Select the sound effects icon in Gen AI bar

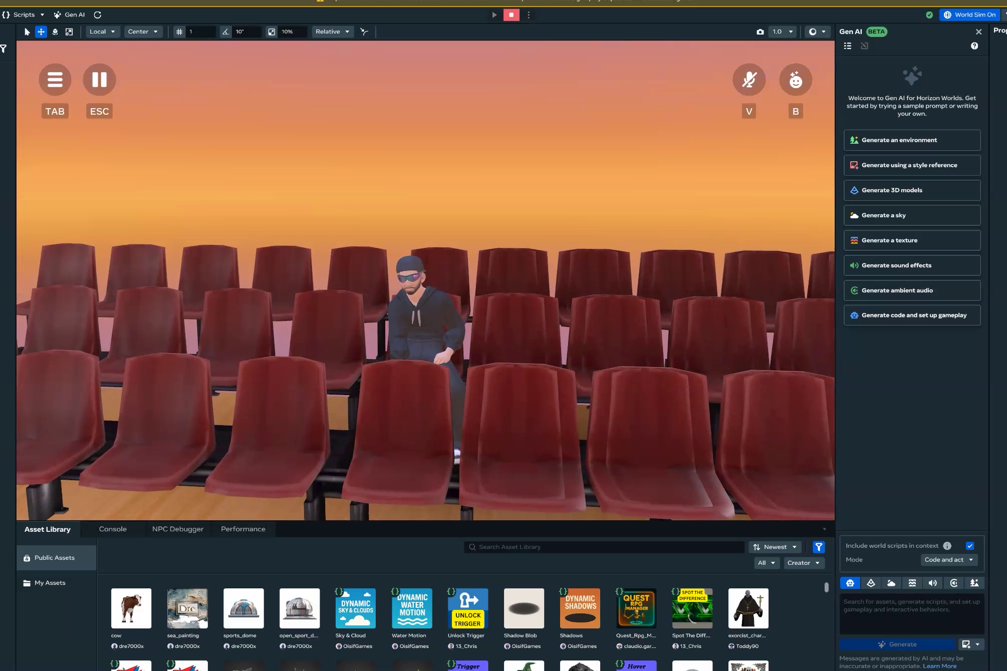click(x=932, y=583)
